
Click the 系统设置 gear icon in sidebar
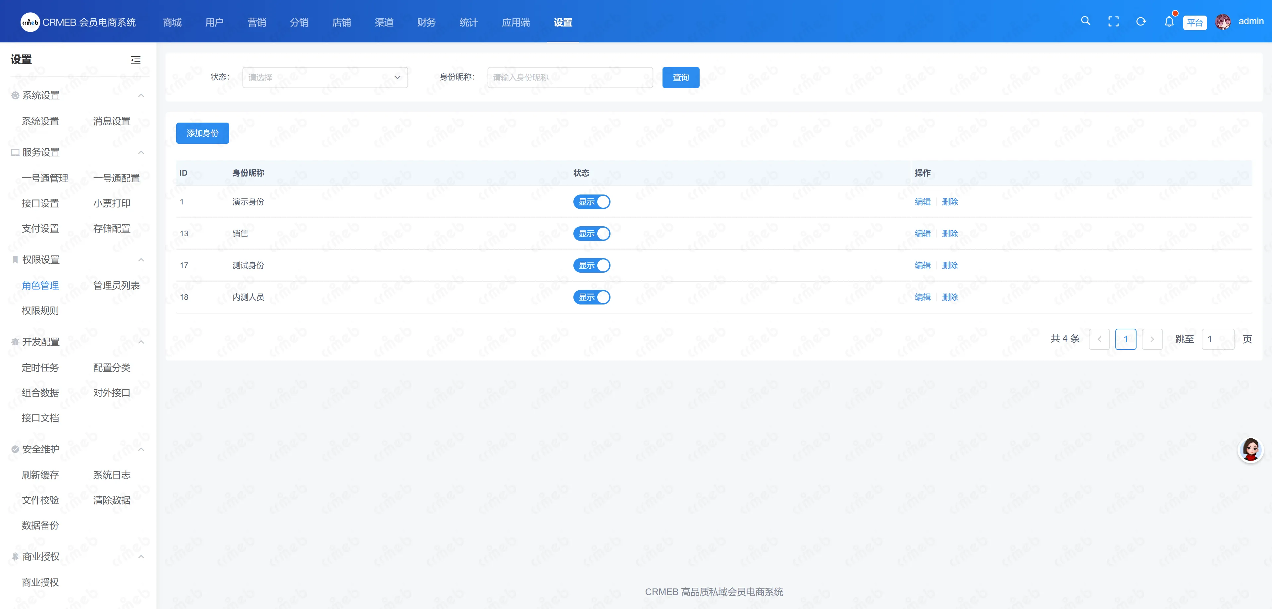[15, 95]
